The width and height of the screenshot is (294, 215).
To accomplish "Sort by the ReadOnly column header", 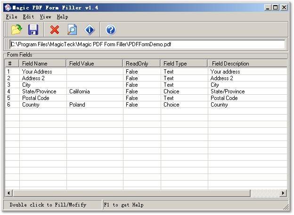I will pyautogui.click(x=142, y=63).
